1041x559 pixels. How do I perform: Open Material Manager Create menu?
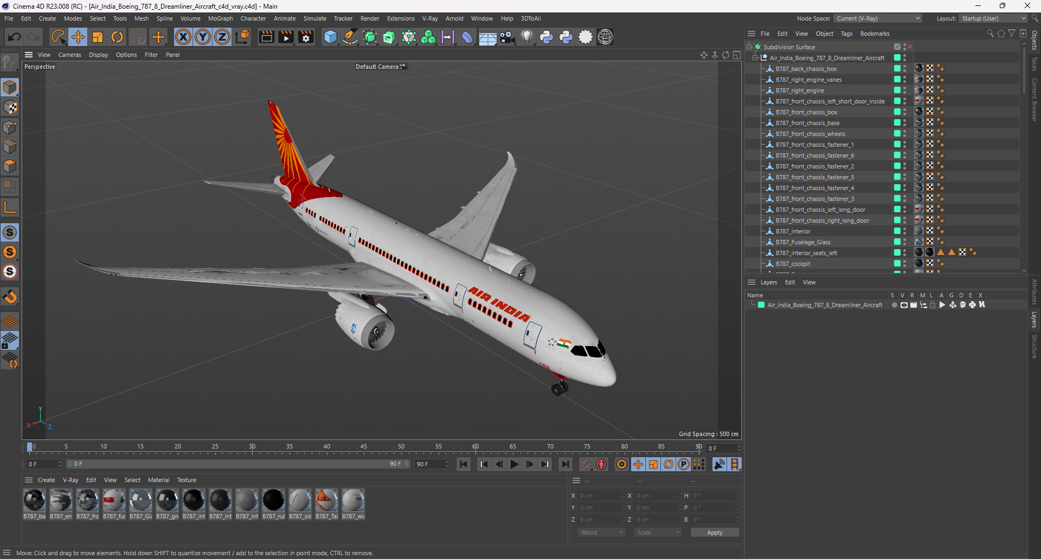pyautogui.click(x=46, y=480)
